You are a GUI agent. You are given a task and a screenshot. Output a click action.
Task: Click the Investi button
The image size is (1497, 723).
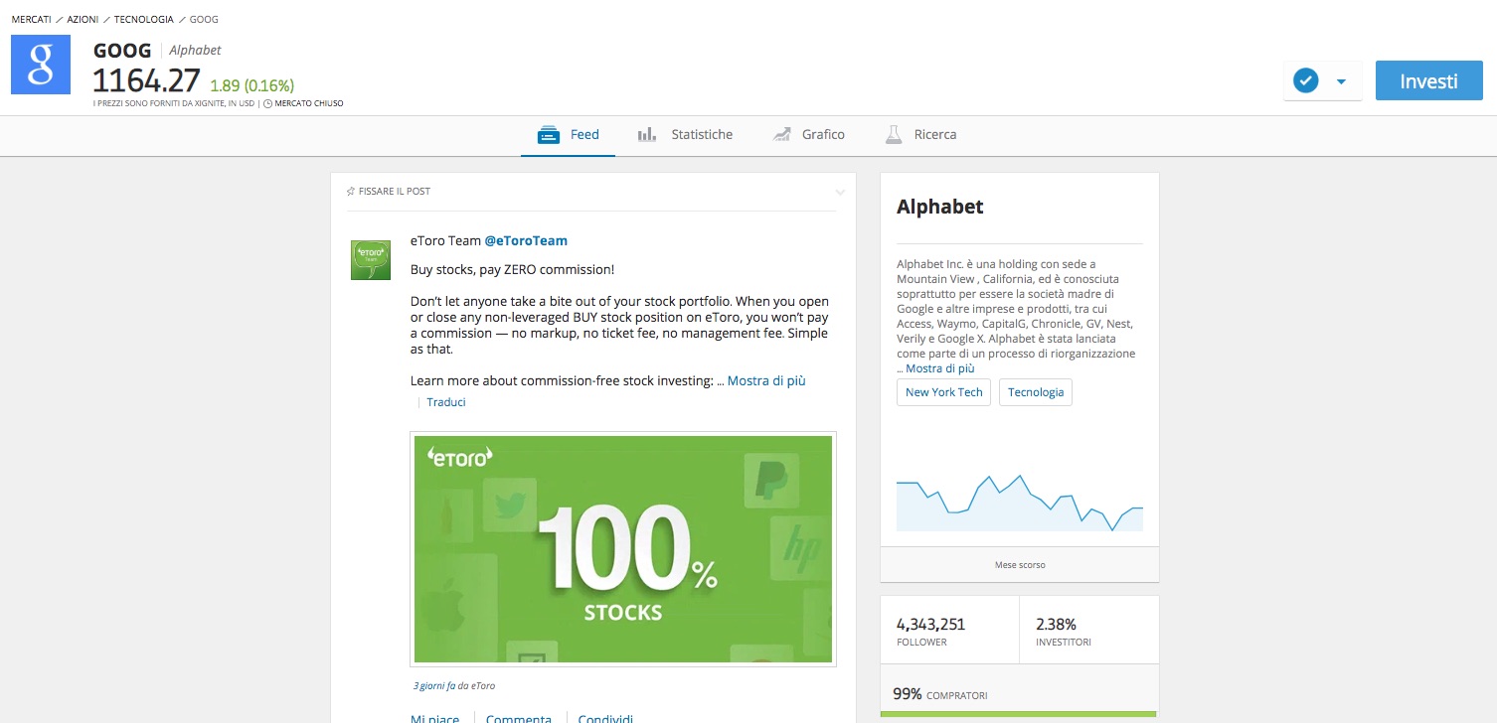pyautogui.click(x=1428, y=81)
